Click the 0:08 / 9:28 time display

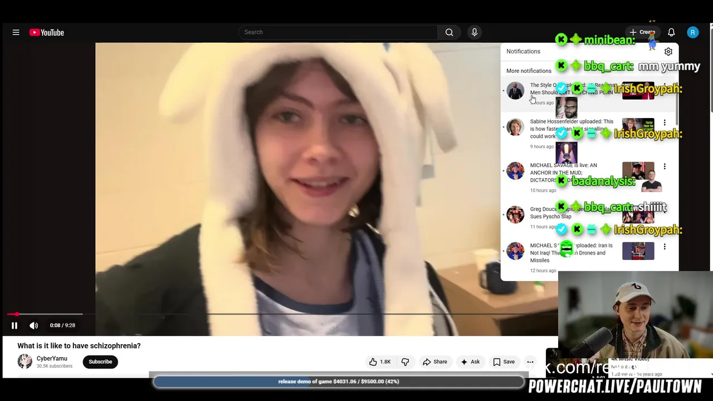pos(62,325)
